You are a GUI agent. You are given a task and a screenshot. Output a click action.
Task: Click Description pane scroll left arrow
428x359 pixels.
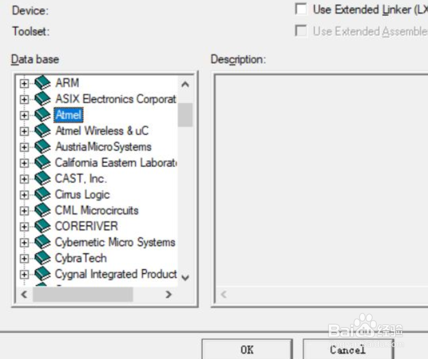[x=224, y=294]
